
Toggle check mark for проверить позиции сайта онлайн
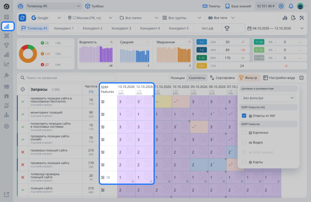(x=23, y=139)
